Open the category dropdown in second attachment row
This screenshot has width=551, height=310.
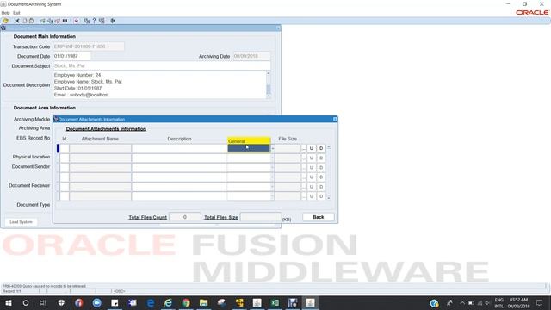[x=272, y=158]
